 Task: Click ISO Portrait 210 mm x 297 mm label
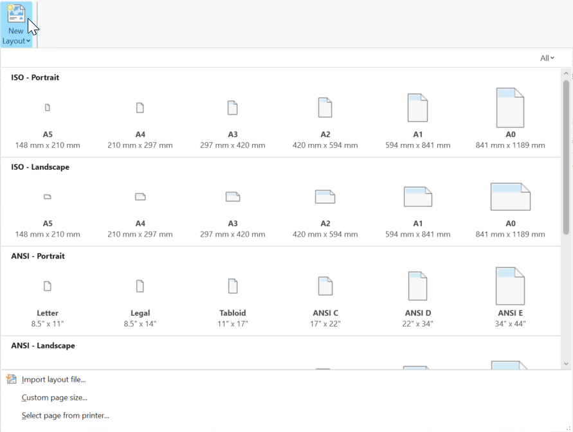click(x=140, y=145)
